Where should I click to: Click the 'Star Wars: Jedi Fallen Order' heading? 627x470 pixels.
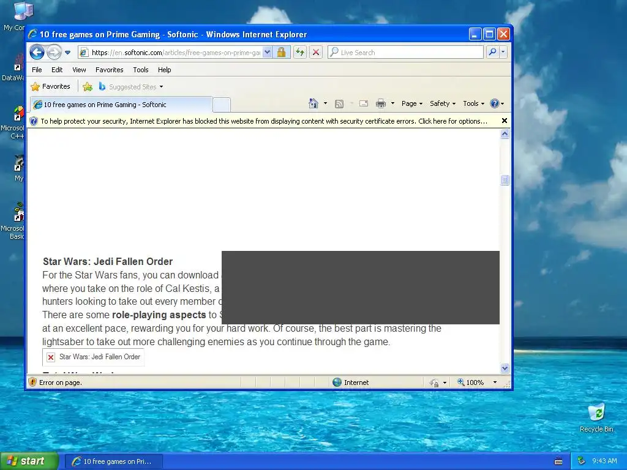[x=108, y=261]
